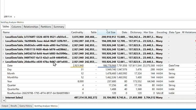The width and height of the screenshot is (196, 110).
Task: Expand the LocalDateTable_948f7437 row
Action: [3, 58]
